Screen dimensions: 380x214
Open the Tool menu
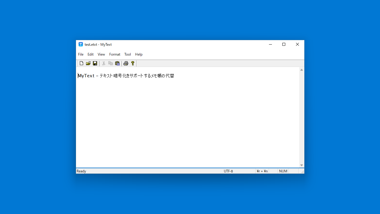(128, 54)
